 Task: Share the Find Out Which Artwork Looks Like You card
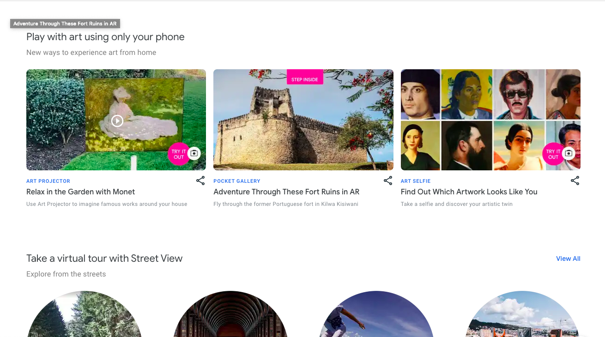[575, 181]
